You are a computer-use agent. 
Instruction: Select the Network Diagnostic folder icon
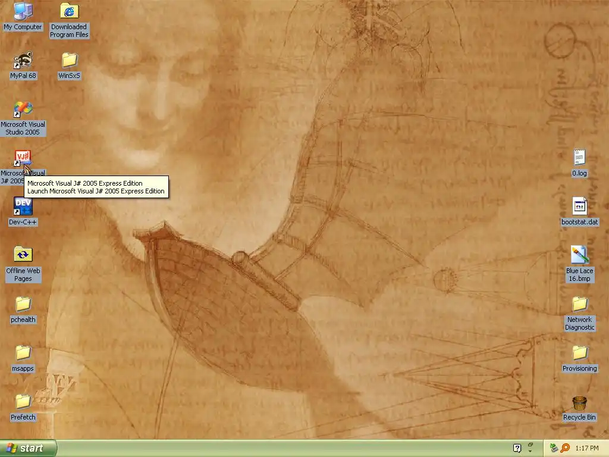pyautogui.click(x=579, y=304)
